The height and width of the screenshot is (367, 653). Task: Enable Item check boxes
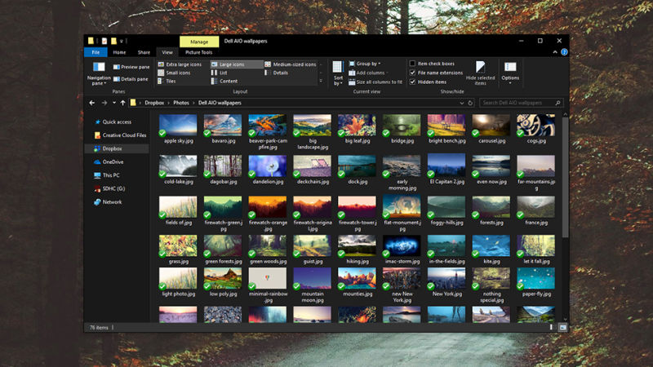click(x=413, y=64)
